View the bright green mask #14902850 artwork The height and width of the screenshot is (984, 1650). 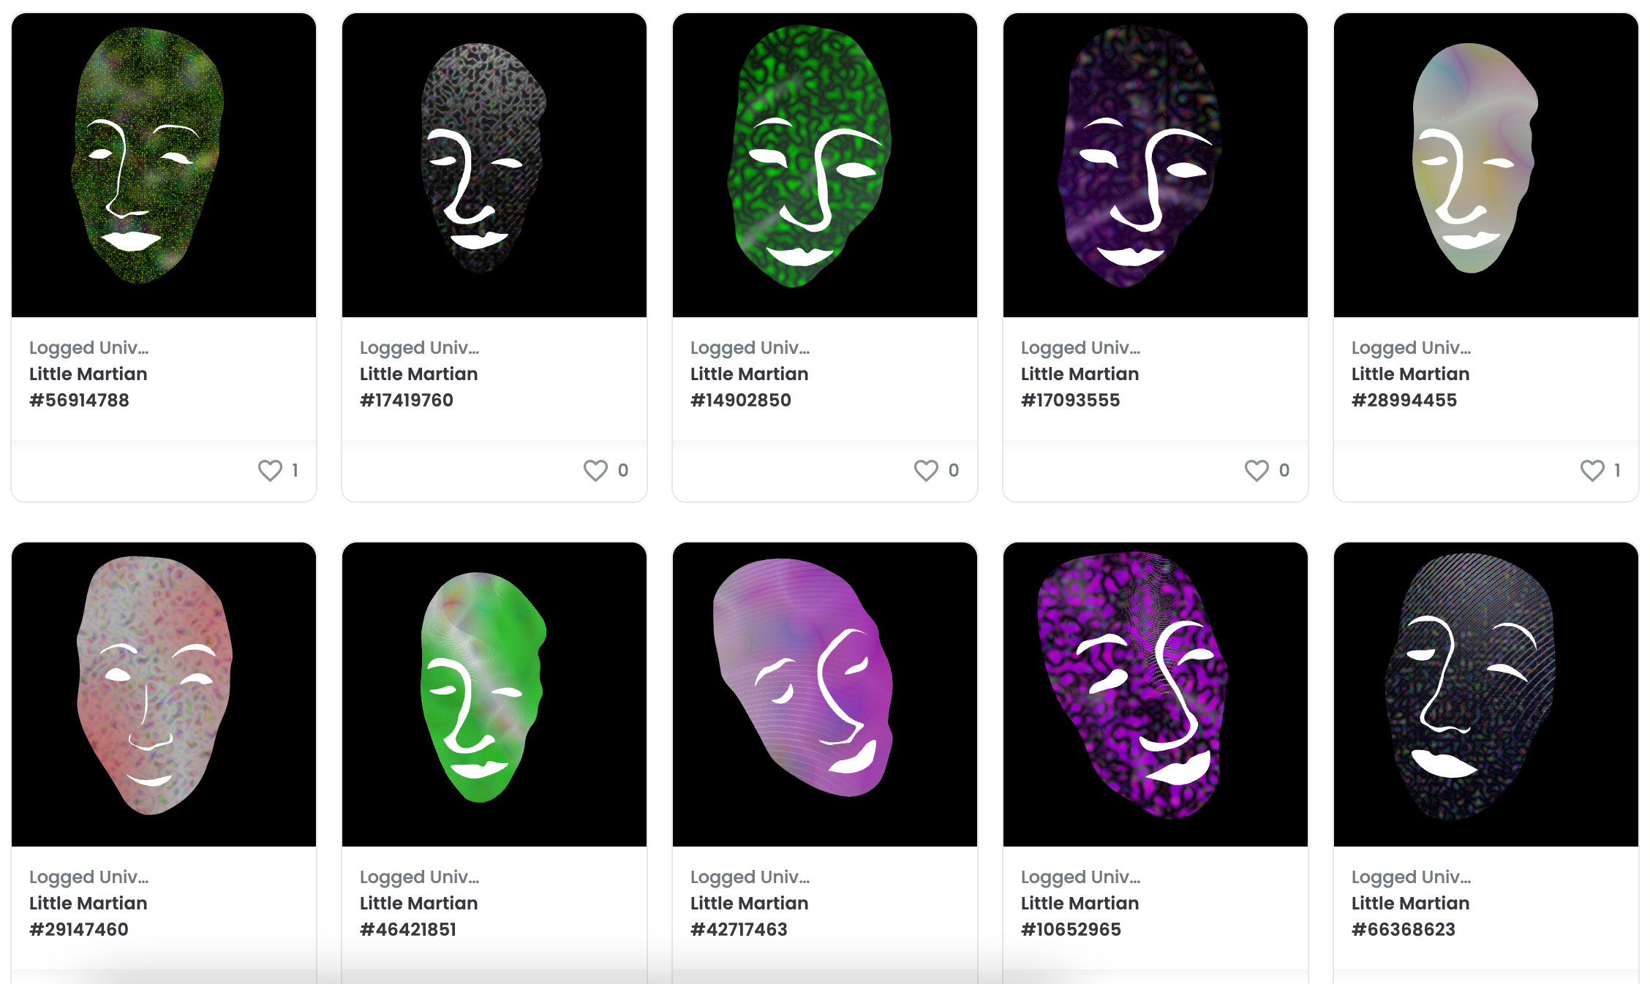click(825, 165)
